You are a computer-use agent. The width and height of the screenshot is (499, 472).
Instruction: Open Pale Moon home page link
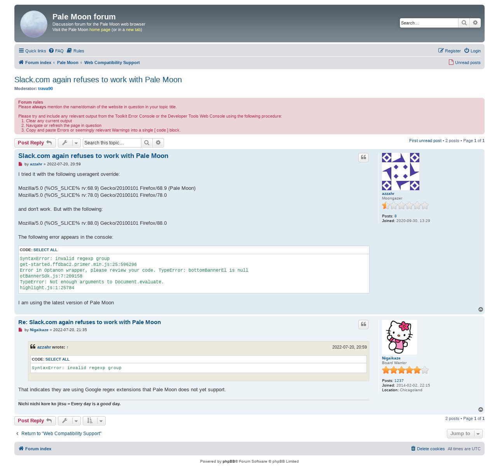coord(100,29)
